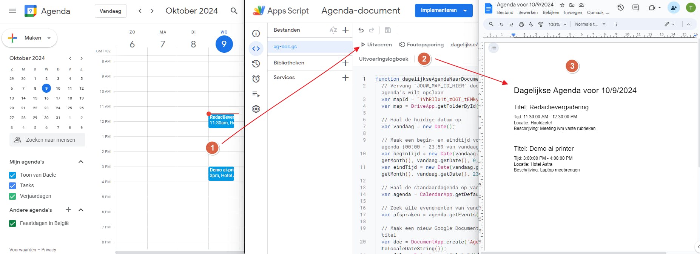
Task: Open the Apps Script editor code icon
Action: click(256, 49)
